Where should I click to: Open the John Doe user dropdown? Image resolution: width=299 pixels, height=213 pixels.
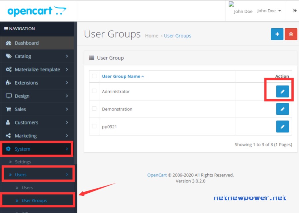[x=269, y=11]
